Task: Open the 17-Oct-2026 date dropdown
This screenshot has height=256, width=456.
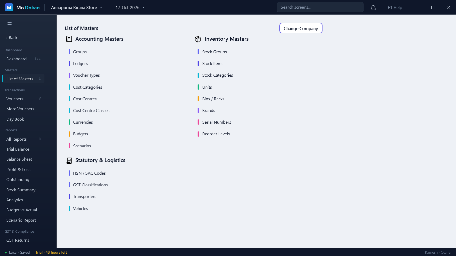Action: (130, 7)
